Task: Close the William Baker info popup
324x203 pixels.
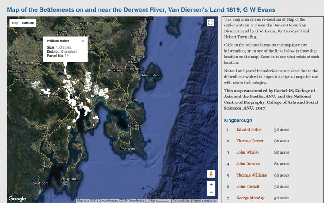Action: click(82, 41)
